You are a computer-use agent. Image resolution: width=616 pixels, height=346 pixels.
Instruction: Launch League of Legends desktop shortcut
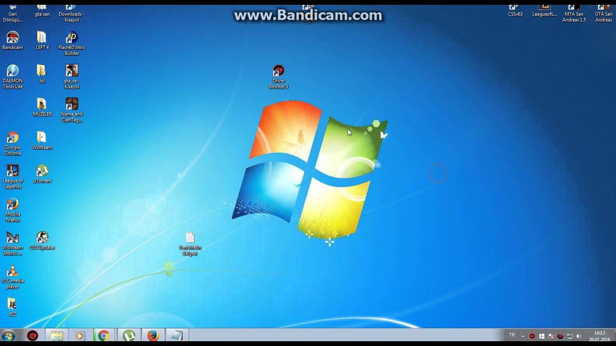(x=13, y=176)
